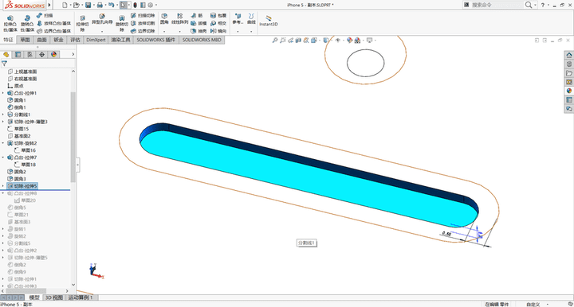
Task: Expand the suppressed 旋转1 node
Action: click(3, 229)
